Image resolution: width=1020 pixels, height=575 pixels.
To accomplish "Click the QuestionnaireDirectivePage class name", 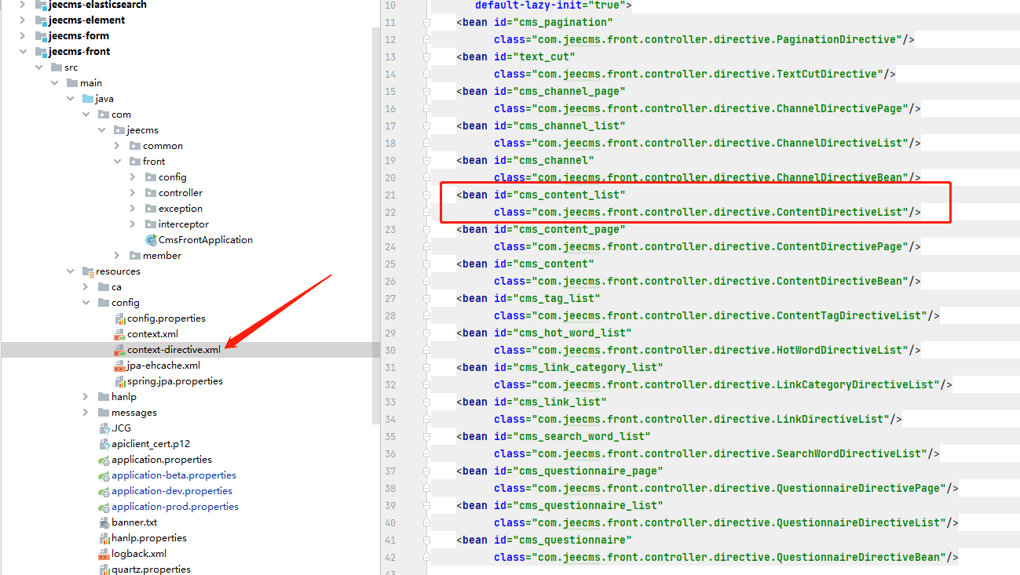I will pyautogui.click(x=858, y=488).
